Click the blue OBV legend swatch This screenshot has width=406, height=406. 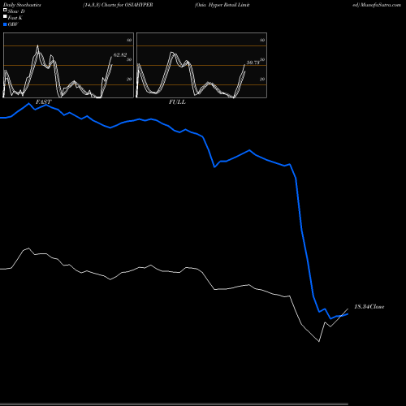pyautogui.click(x=5, y=24)
